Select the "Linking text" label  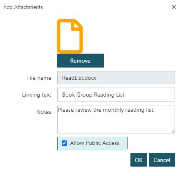coord(37,95)
